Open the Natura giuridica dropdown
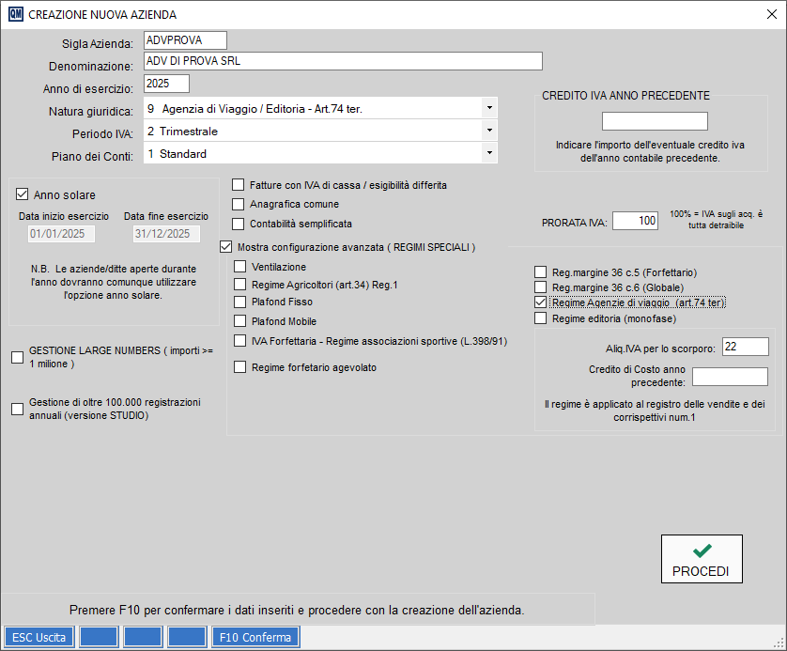 point(488,108)
